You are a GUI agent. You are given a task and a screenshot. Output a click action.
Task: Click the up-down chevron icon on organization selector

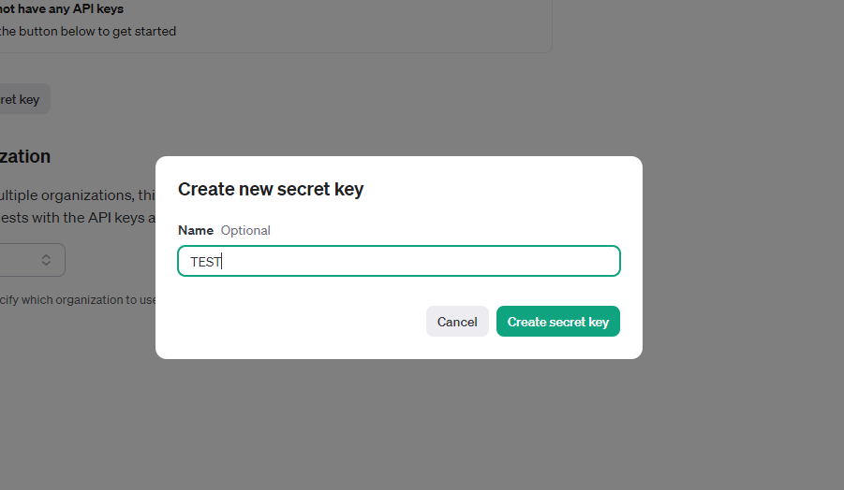[46, 260]
